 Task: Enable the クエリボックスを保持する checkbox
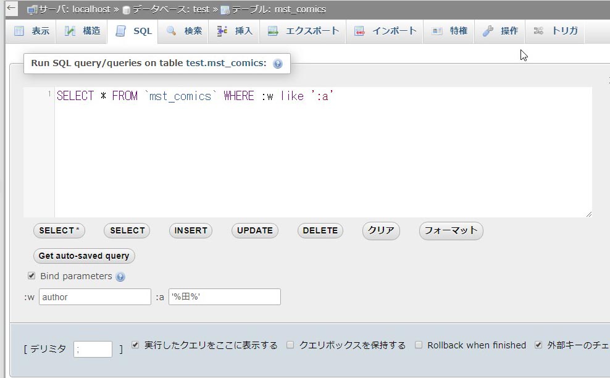[x=290, y=345]
